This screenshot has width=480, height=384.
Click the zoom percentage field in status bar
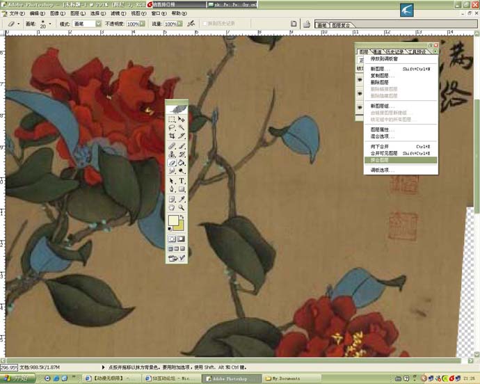(9, 367)
